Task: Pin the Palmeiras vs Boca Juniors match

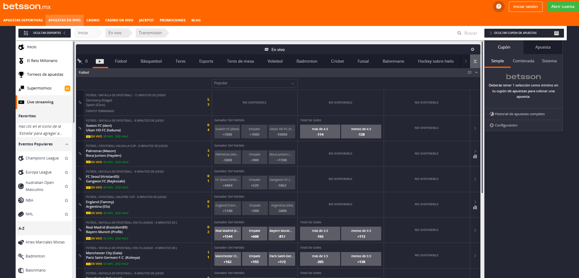Action: 80,154
